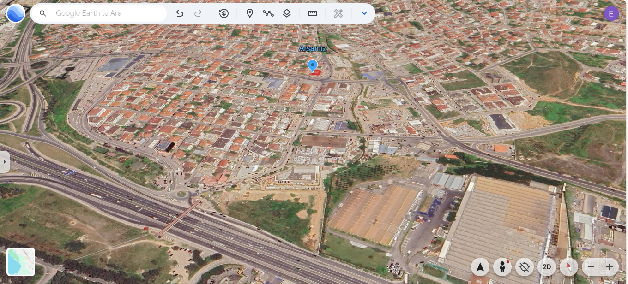Open the purple E account avatar

pos(611,13)
